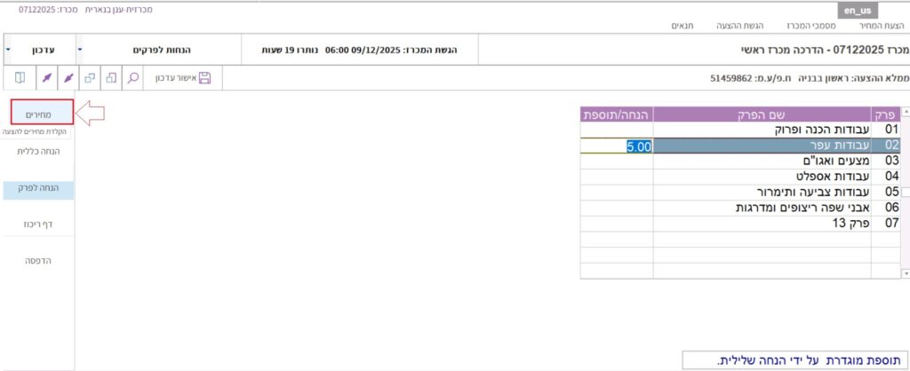Open הנחה כללית in the side menu
Image resolution: width=910 pixels, height=371 pixels.
(37, 151)
